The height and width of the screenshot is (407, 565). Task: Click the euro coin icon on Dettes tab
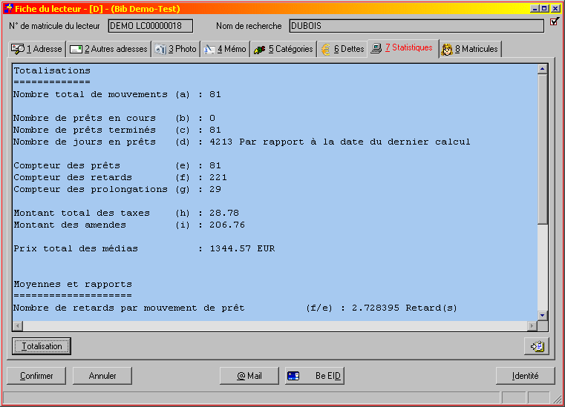326,50
